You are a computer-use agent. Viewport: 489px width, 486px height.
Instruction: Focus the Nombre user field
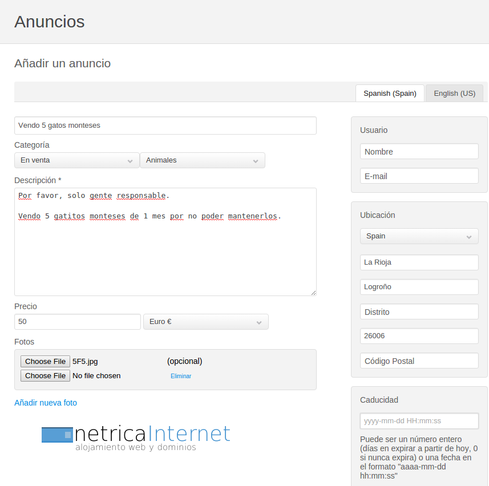pos(419,151)
